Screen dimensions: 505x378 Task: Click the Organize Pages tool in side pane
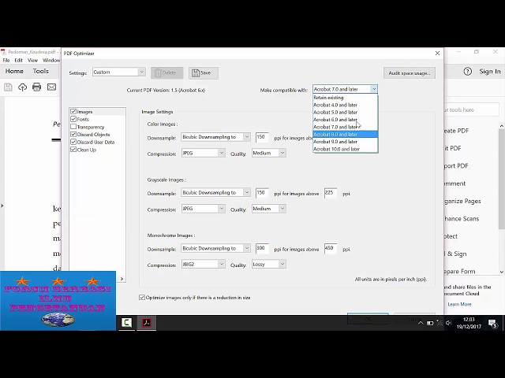point(462,201)
